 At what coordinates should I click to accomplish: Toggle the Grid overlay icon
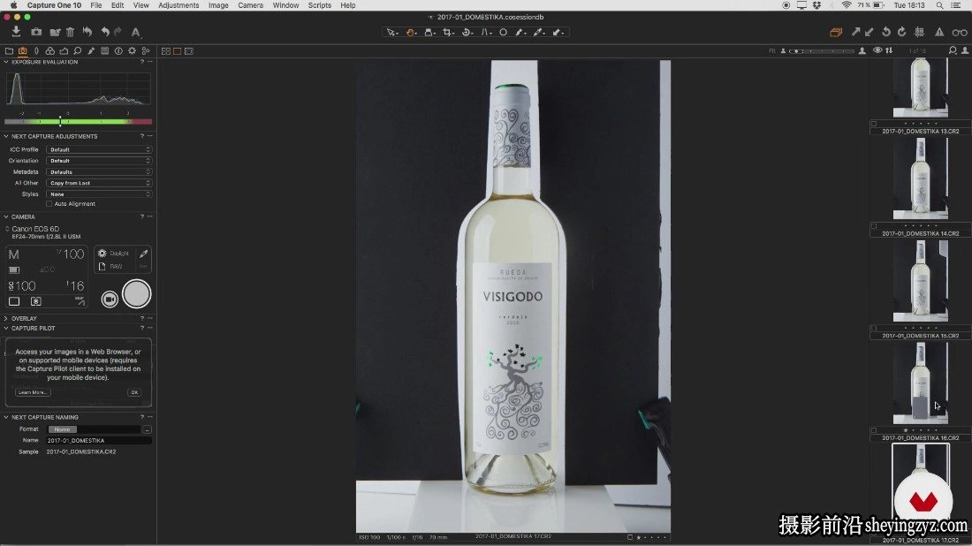point(919,32)
